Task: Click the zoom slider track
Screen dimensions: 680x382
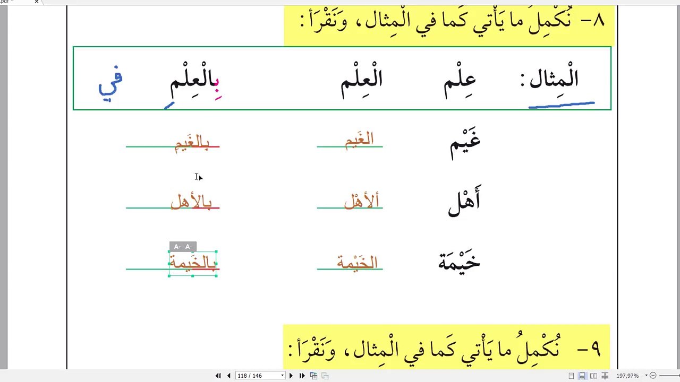Action: point(669,376)
